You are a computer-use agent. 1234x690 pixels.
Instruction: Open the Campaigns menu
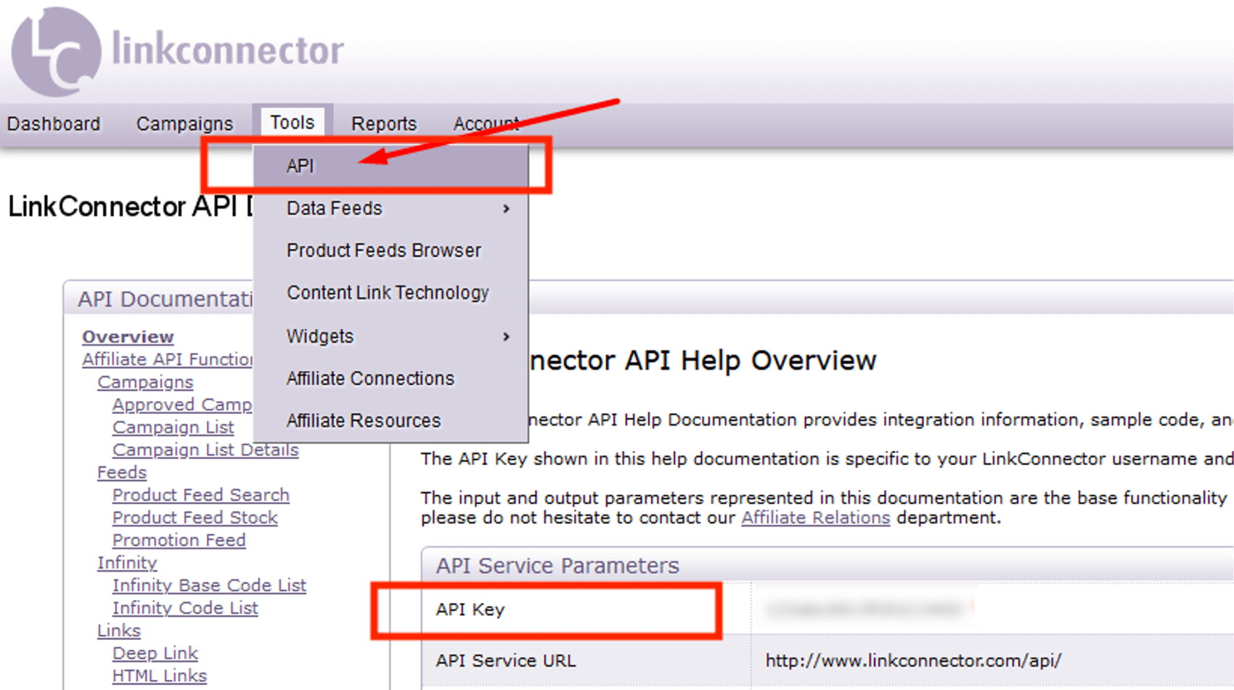tap(184, 124)
